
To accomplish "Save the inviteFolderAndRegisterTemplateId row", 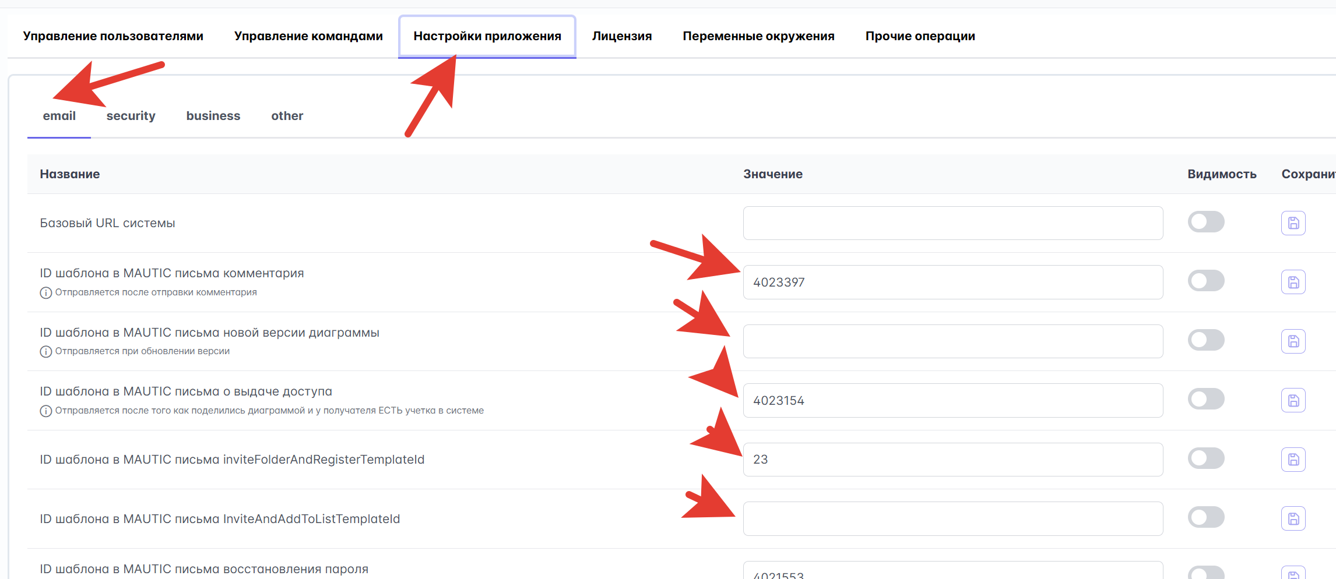I will pos(1293,460).
